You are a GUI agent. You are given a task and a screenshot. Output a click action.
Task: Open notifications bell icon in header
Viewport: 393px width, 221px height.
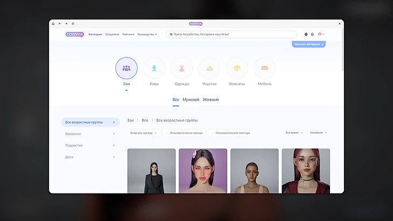pyautogui.click(x=312, y=34)
